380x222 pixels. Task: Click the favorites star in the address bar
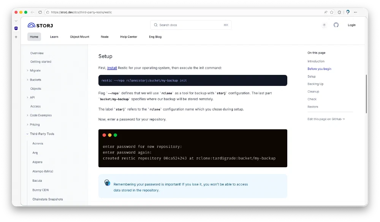(x=331, y=12)
